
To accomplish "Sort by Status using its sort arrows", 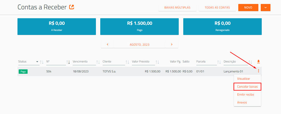I will tap(42, 62).
